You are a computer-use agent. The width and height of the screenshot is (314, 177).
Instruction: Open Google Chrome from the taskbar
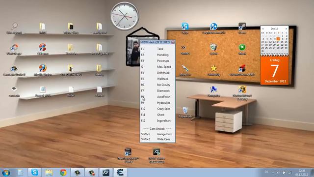[x=63, y=173]
